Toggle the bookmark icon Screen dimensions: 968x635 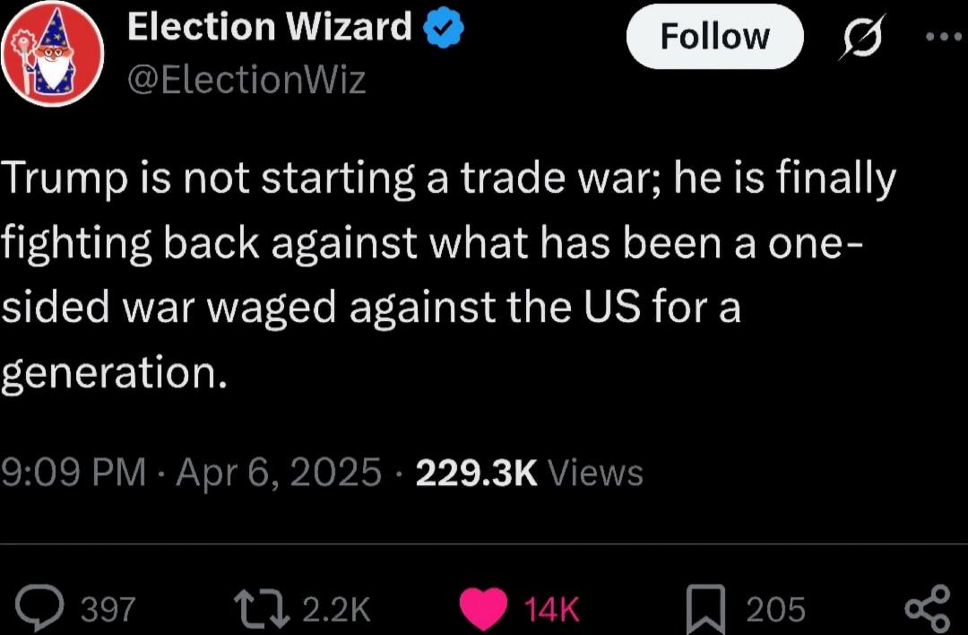(705, 609)
